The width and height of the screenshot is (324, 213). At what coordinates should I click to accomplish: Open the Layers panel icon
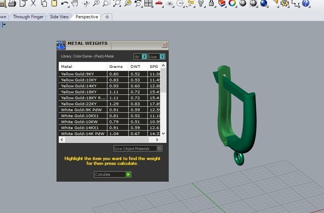tap(222, 3)
